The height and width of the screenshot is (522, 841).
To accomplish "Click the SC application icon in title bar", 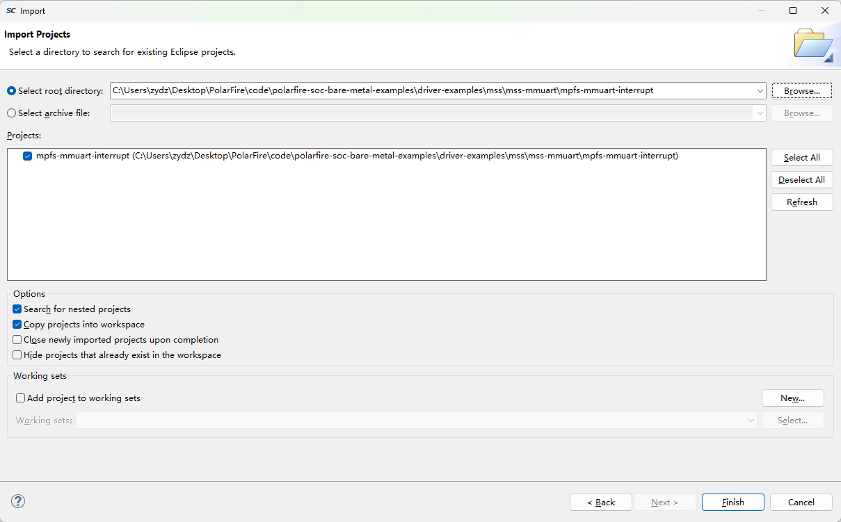I will pos(11,10).
